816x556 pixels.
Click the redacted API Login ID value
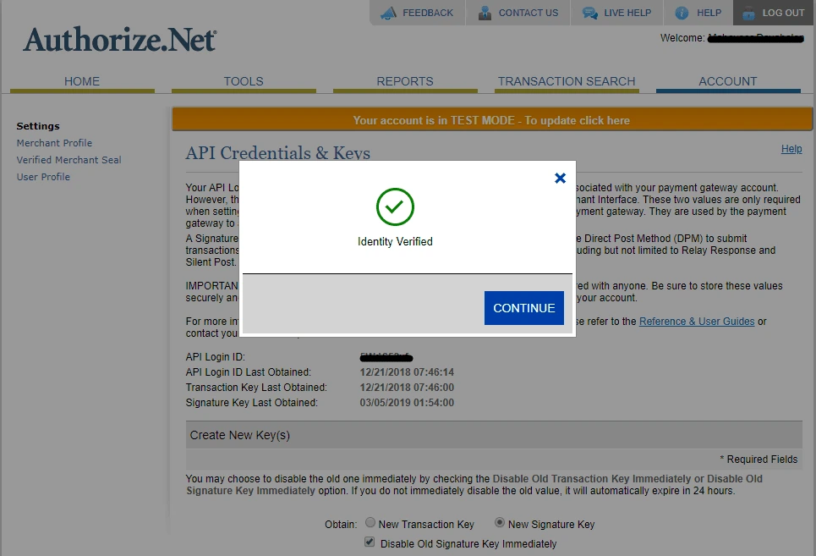point(386,357)
